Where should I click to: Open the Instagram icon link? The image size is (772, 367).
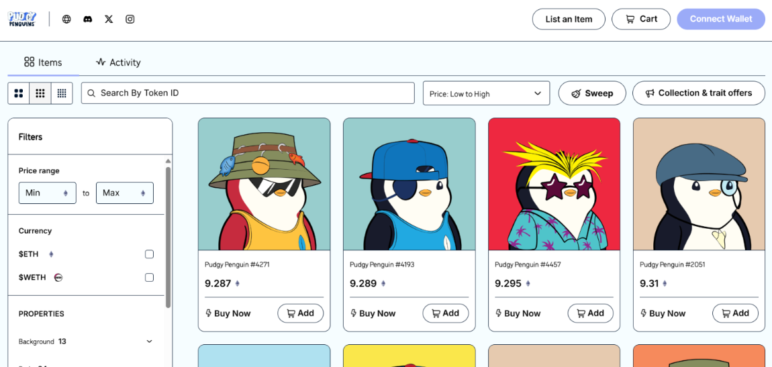click(x=130, y=19)
